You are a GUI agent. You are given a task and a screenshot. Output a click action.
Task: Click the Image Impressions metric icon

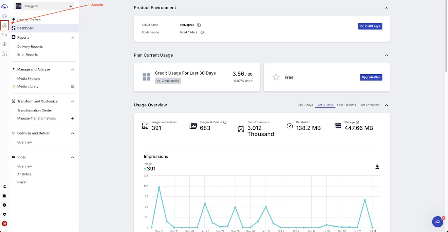point(145,126)
